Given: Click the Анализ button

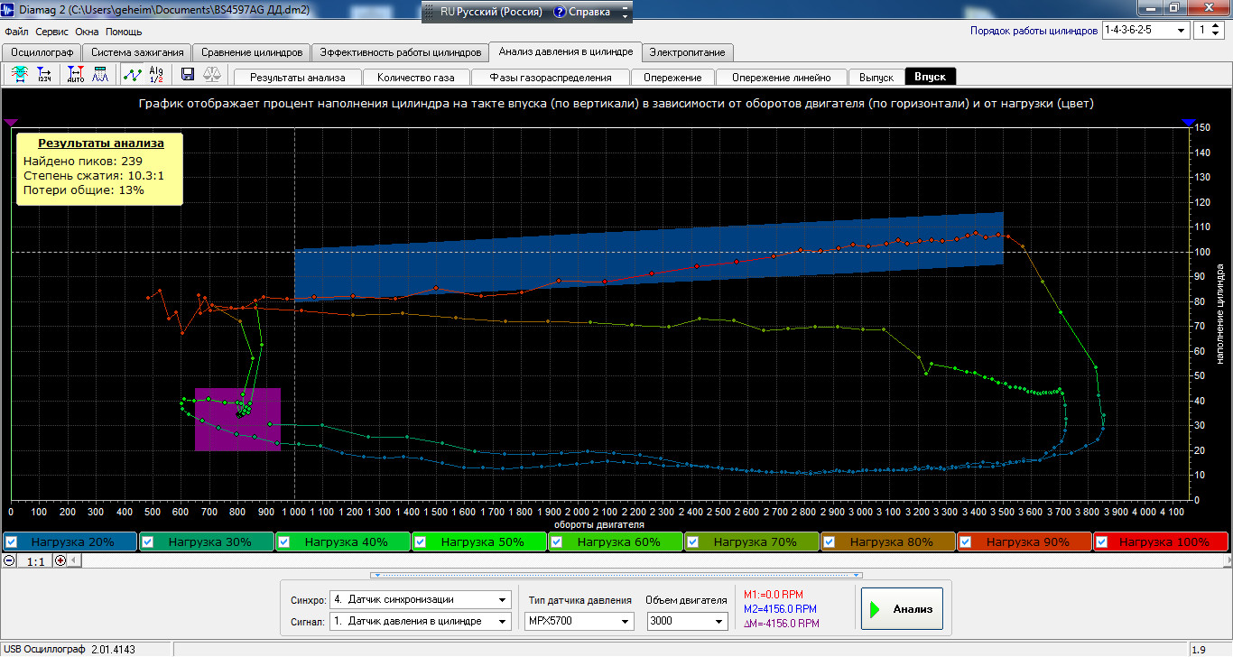Looking at the screenshot, I should pyautogui.click(x=902, y=610).
